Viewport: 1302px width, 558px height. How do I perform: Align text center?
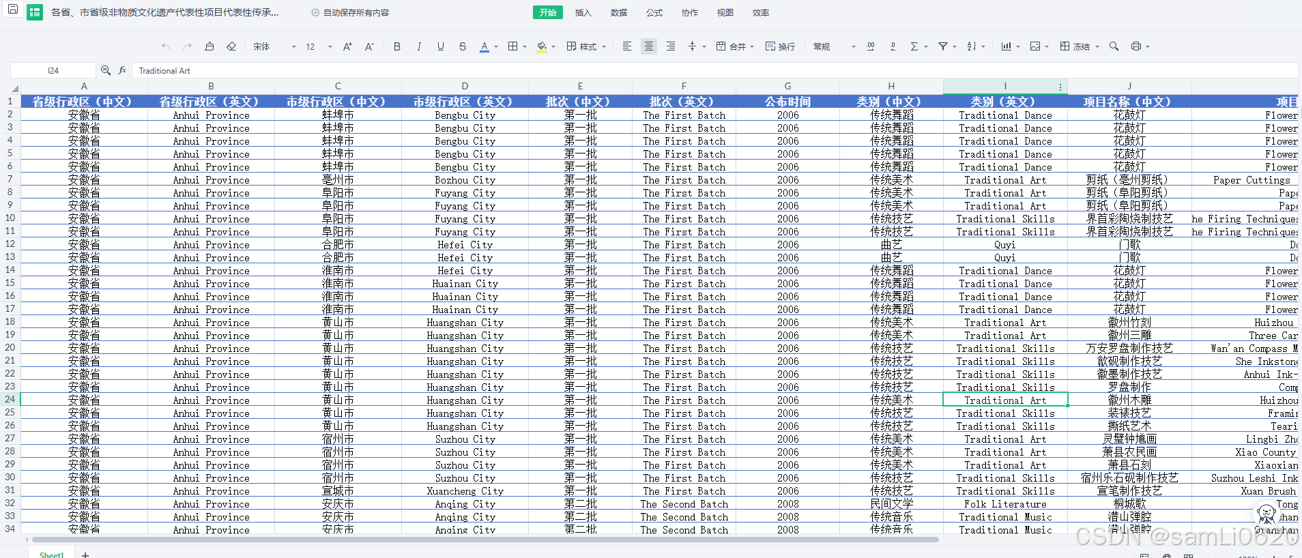point(649,46)
